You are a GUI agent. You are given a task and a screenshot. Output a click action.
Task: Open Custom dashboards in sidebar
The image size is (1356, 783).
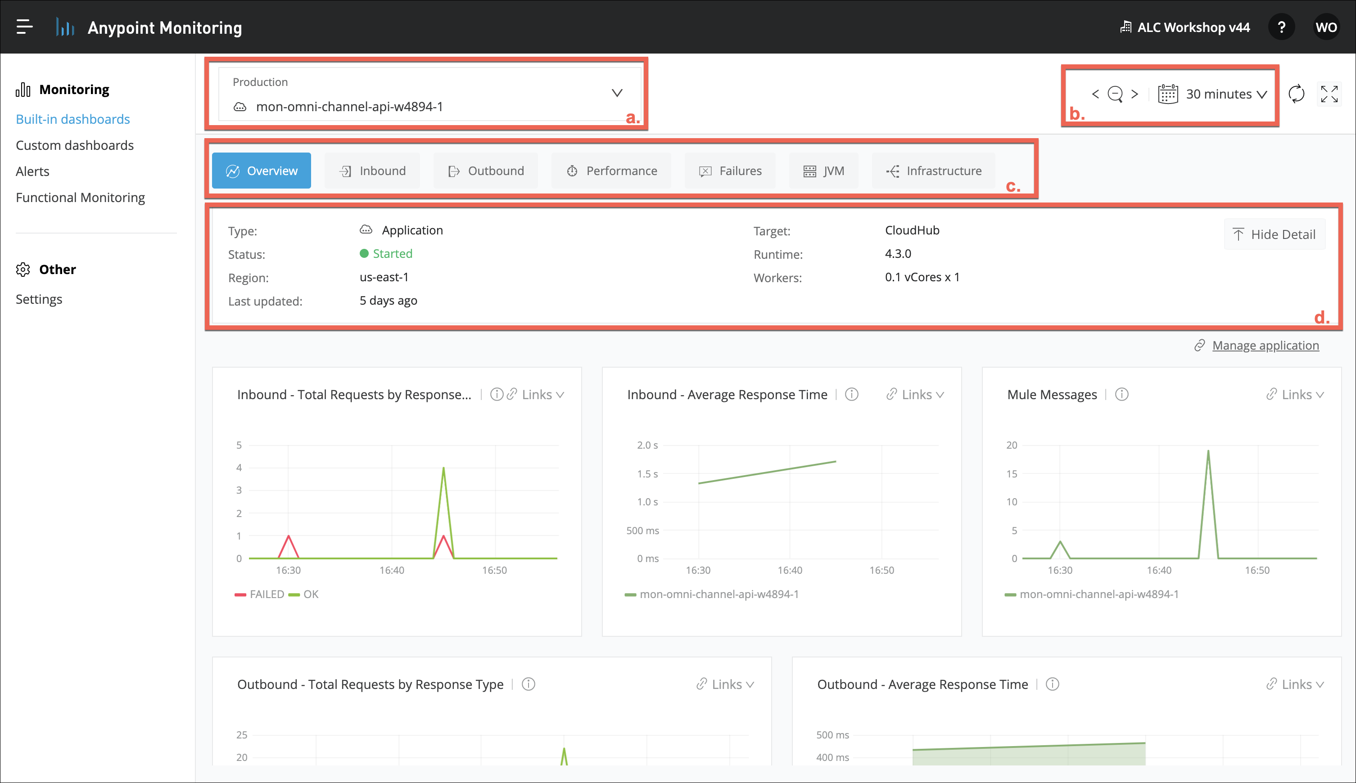pyautogui.click(x=75, y=145)
